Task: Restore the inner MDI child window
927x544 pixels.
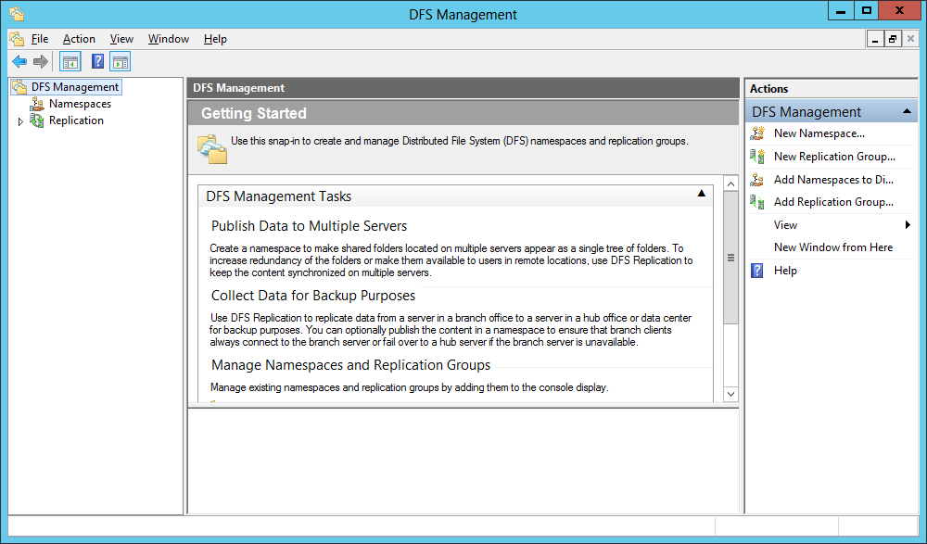Action: coord(892,39)
